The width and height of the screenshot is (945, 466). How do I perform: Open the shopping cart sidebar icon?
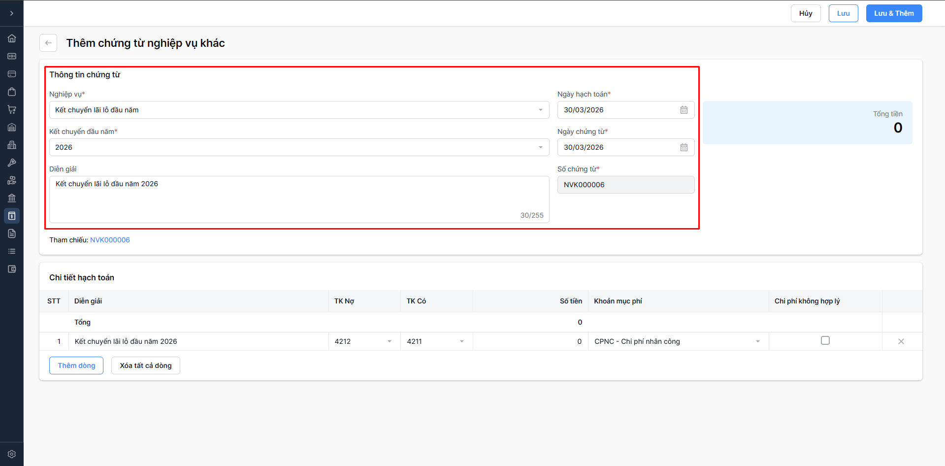pos(12,109)
